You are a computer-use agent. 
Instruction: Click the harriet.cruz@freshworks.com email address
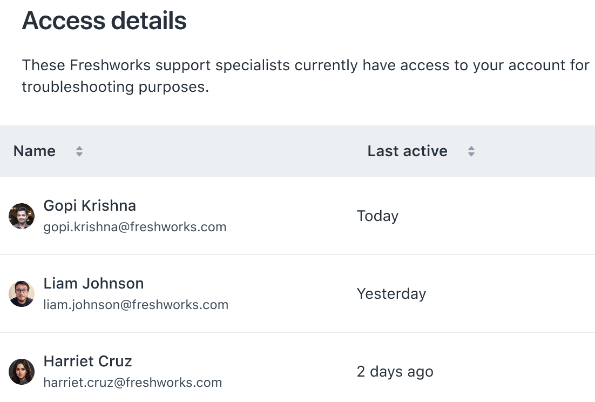click(132, 383)
